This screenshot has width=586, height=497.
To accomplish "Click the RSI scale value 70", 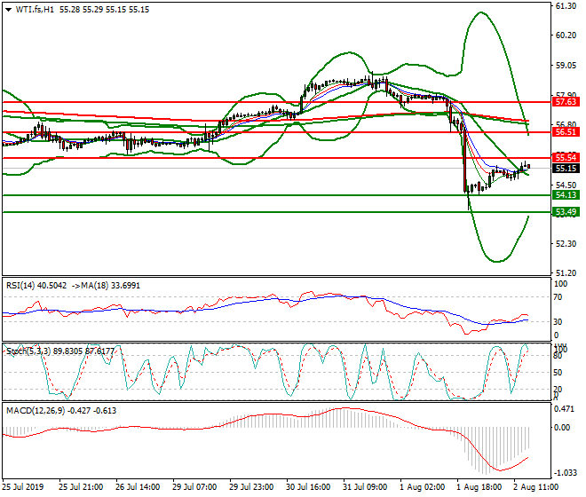I will [558, 297].
